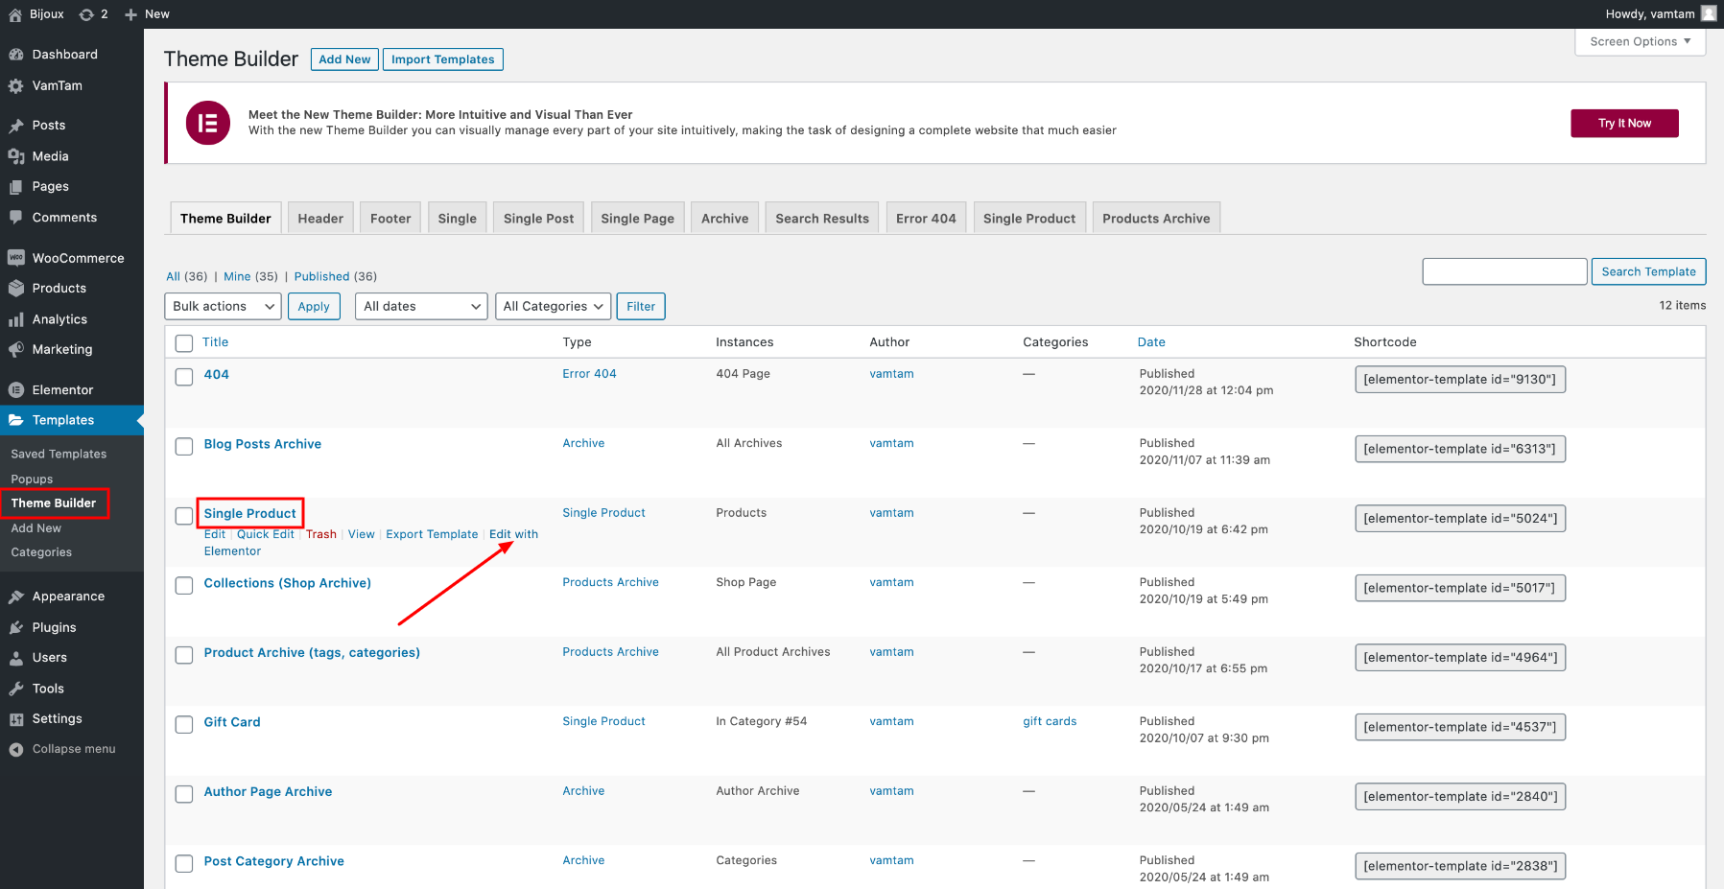Check the box for Post Category Archive
Image resolution: width=1724 pixels, height=889 pixels.
pos(184,863)
